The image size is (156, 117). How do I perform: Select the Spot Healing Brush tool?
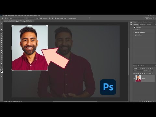[x=2, y=38]
